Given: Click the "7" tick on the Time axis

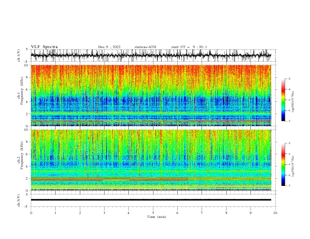Looking at the screenshot, I should coord(202,213).
